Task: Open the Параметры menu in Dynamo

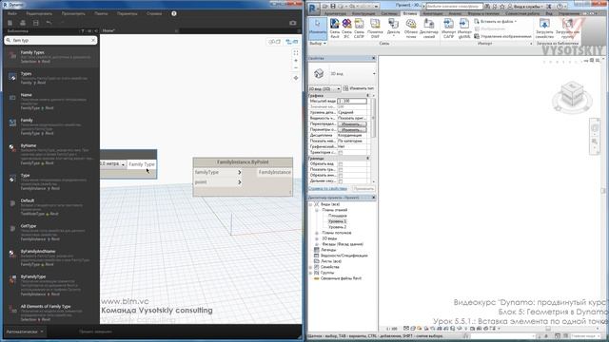Action: [127, 13]
